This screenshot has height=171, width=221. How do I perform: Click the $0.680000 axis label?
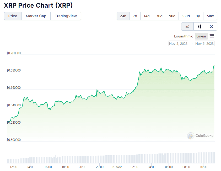[x=14, y=70]
